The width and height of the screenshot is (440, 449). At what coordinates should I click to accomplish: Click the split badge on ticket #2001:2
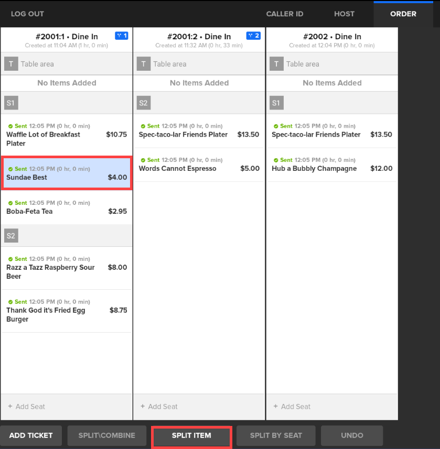253,36
